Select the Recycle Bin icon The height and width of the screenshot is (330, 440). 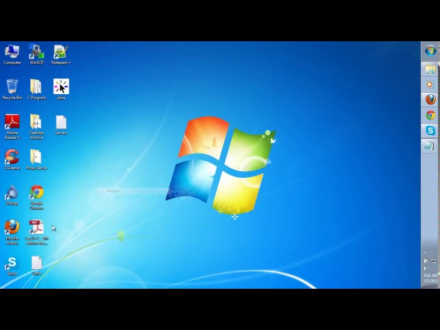[x=12, y=89]
